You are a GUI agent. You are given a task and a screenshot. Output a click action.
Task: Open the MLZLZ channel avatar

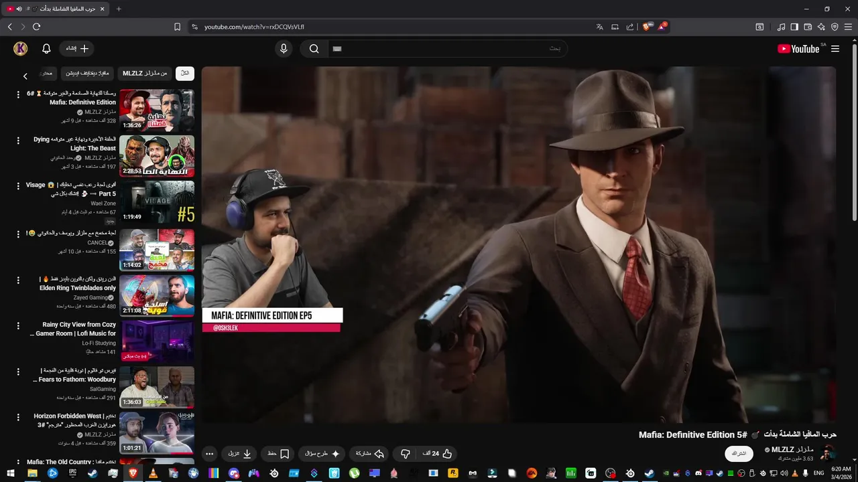coord(828,453)
